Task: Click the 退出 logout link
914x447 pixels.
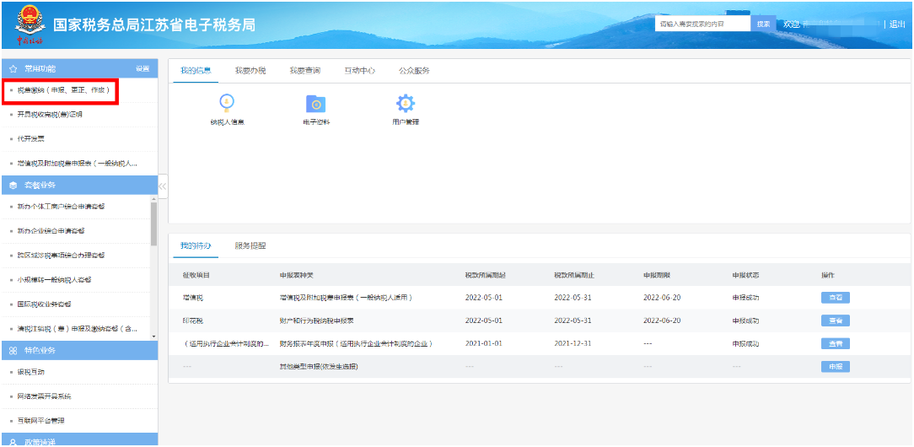Action: [896, 24]
